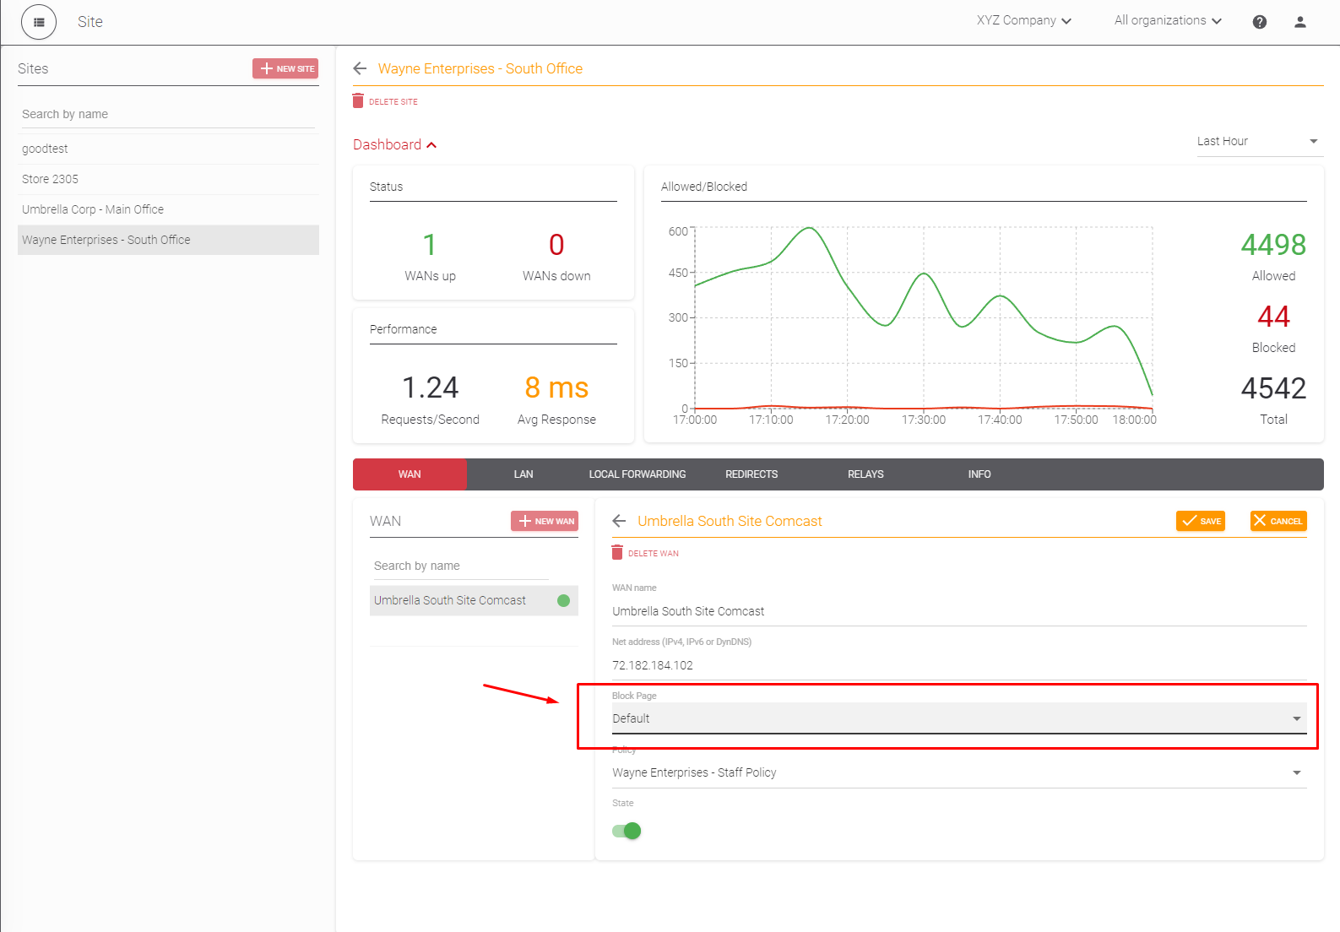
Task: Open the Block Page dropdown
Action: coord(958,718)
